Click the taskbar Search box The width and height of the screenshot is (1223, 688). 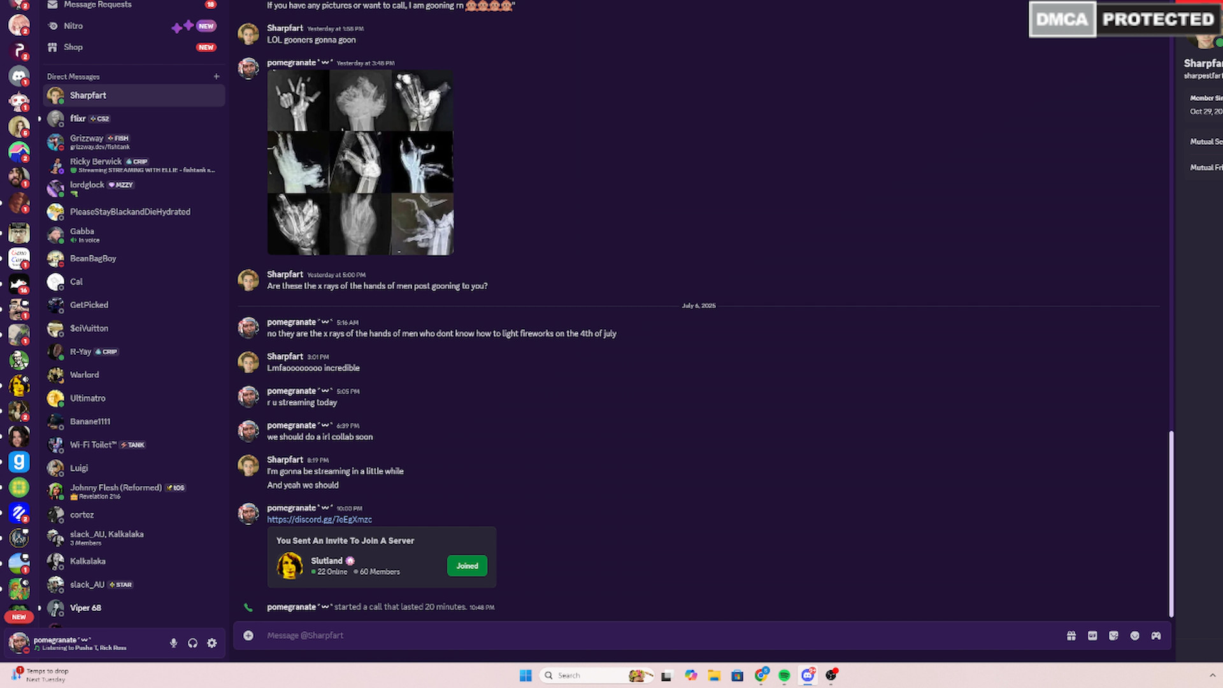pyautogui.click(x=597, y=676)
